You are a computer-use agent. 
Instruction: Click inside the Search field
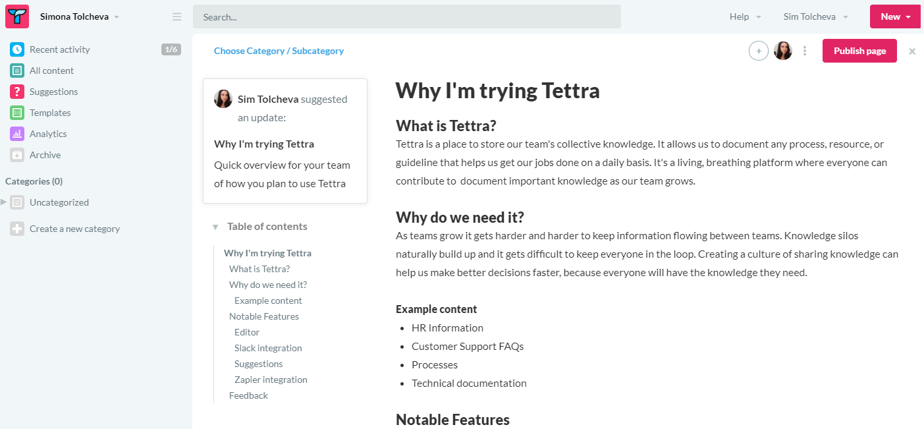click(x=406, y=16)
